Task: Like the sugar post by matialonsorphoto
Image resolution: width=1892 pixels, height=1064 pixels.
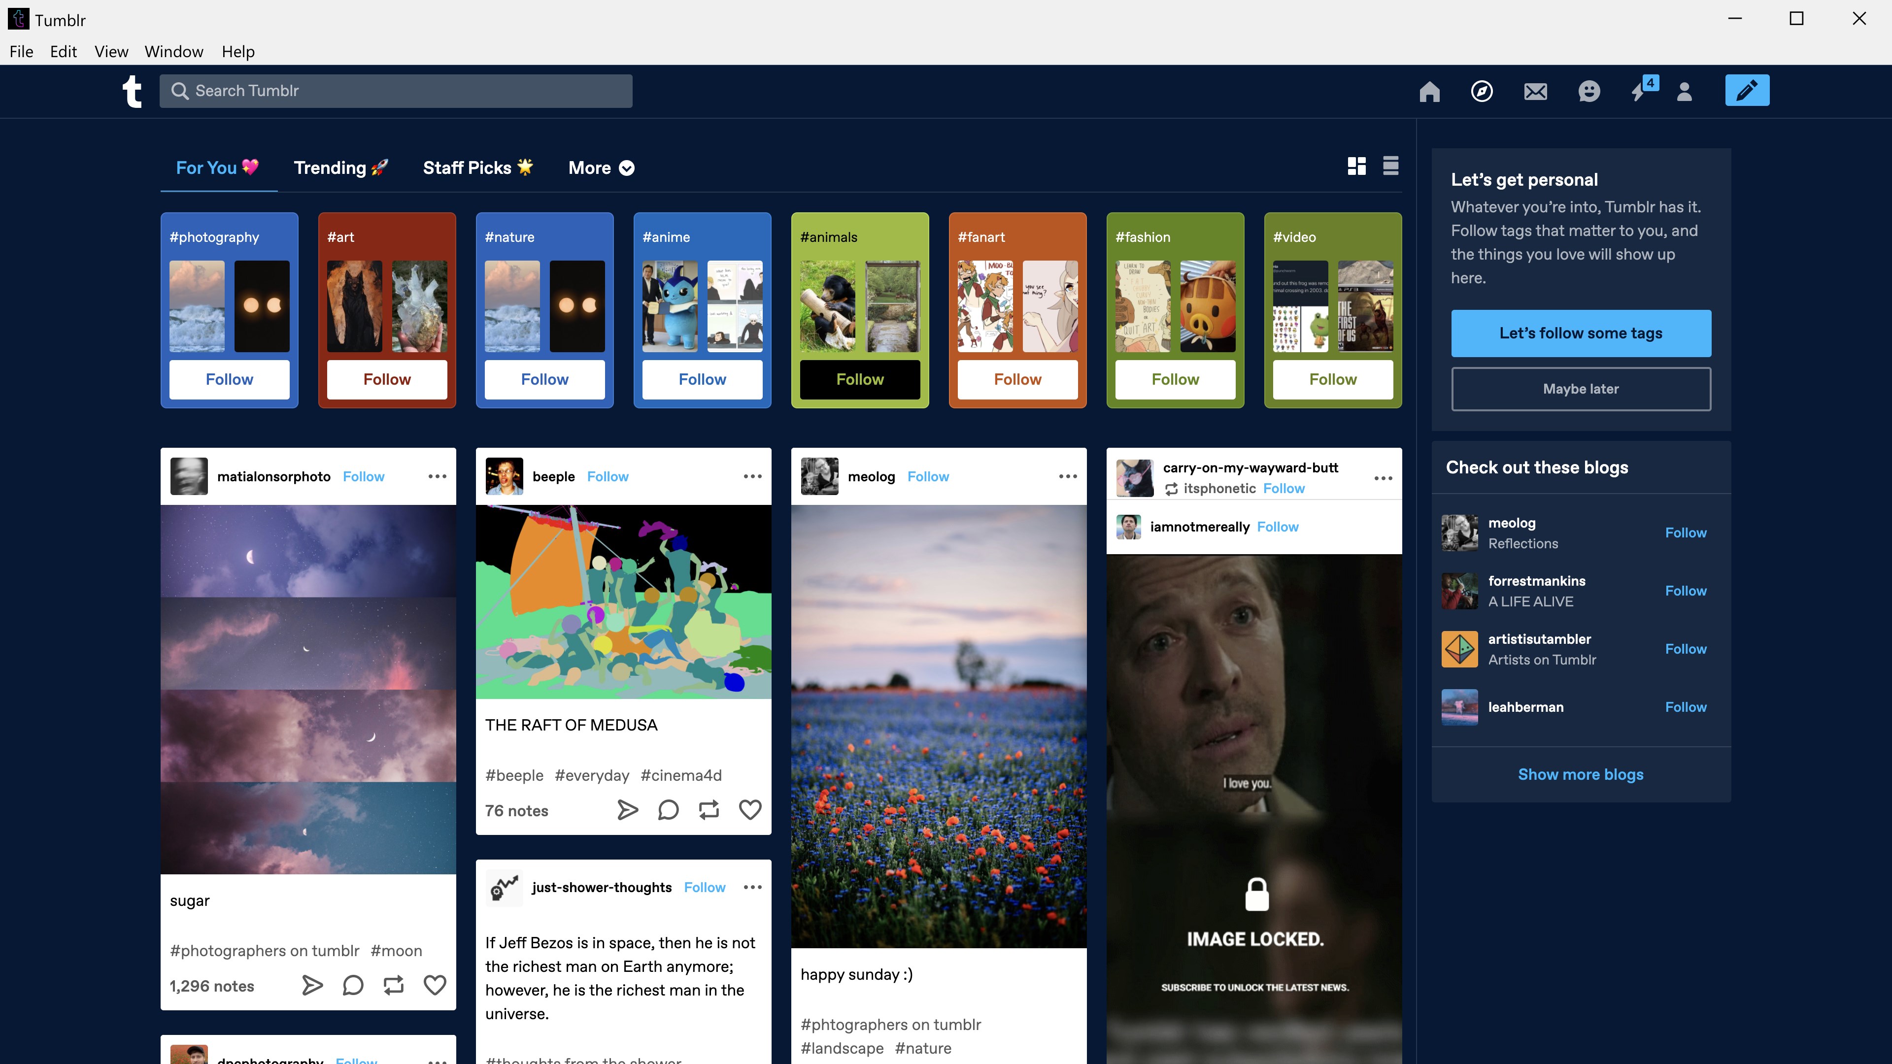Action: [434, 985]
